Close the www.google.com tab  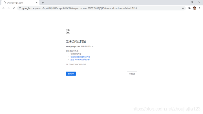[x=37, y=3]
